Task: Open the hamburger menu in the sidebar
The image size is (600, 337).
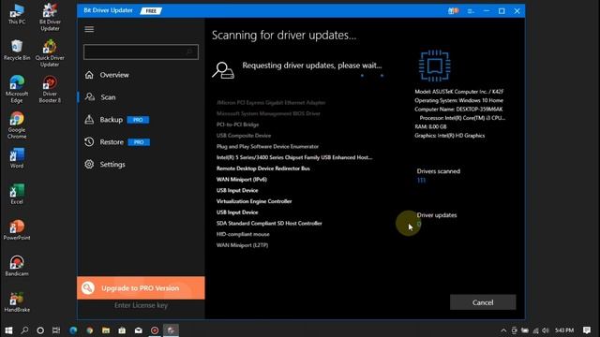Action: point(89,29)
